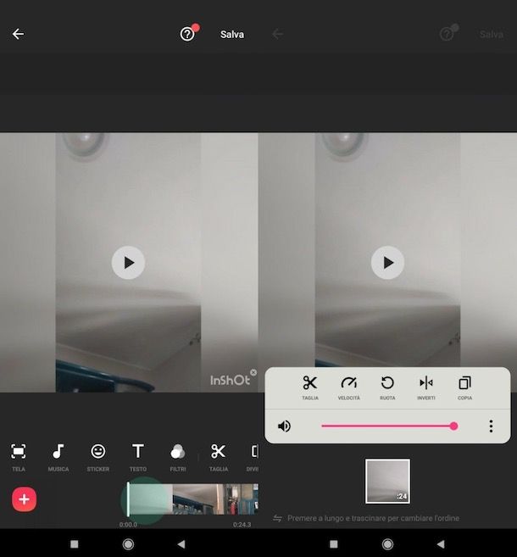This screenshot has width=517, height=557.
Task: Remove the InShOt watermark with its X
Action: [x=253, y=372]
